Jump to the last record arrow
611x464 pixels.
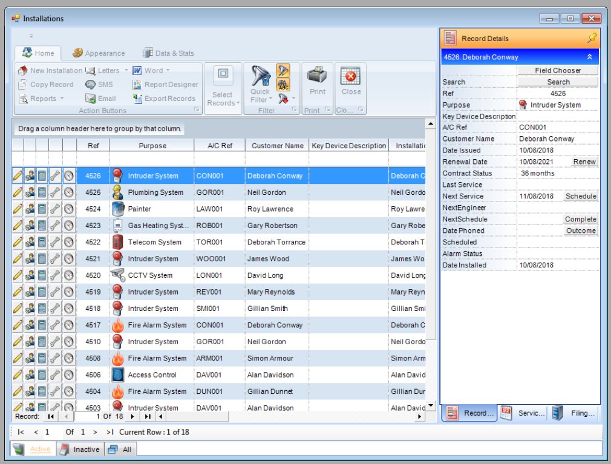point(147,416)
